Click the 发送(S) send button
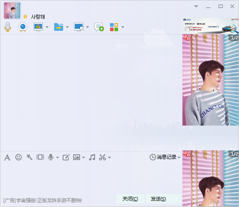 click(x=158, y=199)
